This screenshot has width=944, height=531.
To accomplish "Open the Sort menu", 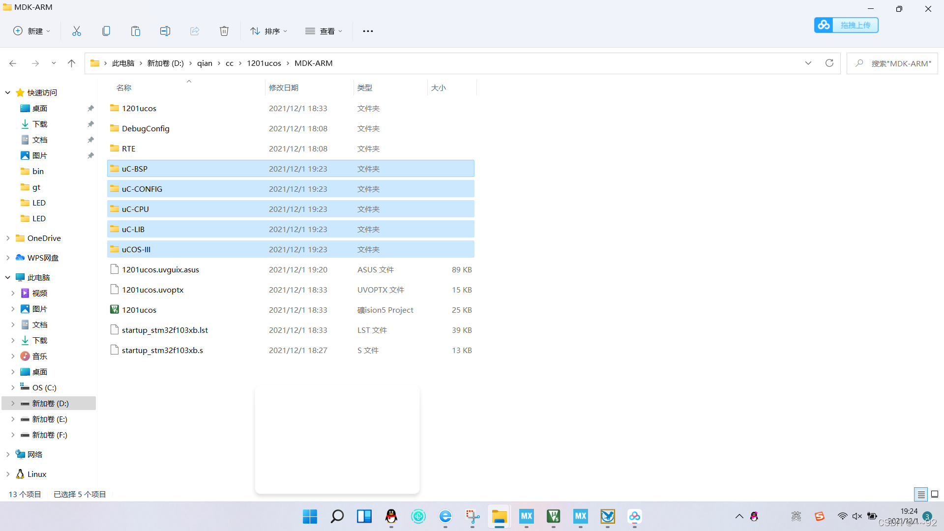I will point(268,31).
